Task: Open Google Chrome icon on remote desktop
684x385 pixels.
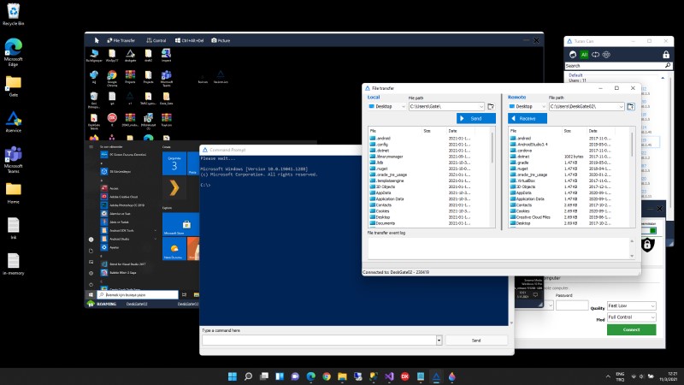Action: [x=112, y=77]
